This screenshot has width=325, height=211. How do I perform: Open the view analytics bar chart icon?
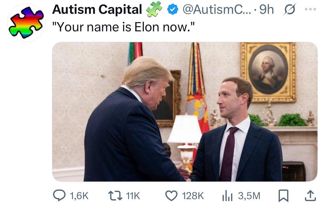227,196
